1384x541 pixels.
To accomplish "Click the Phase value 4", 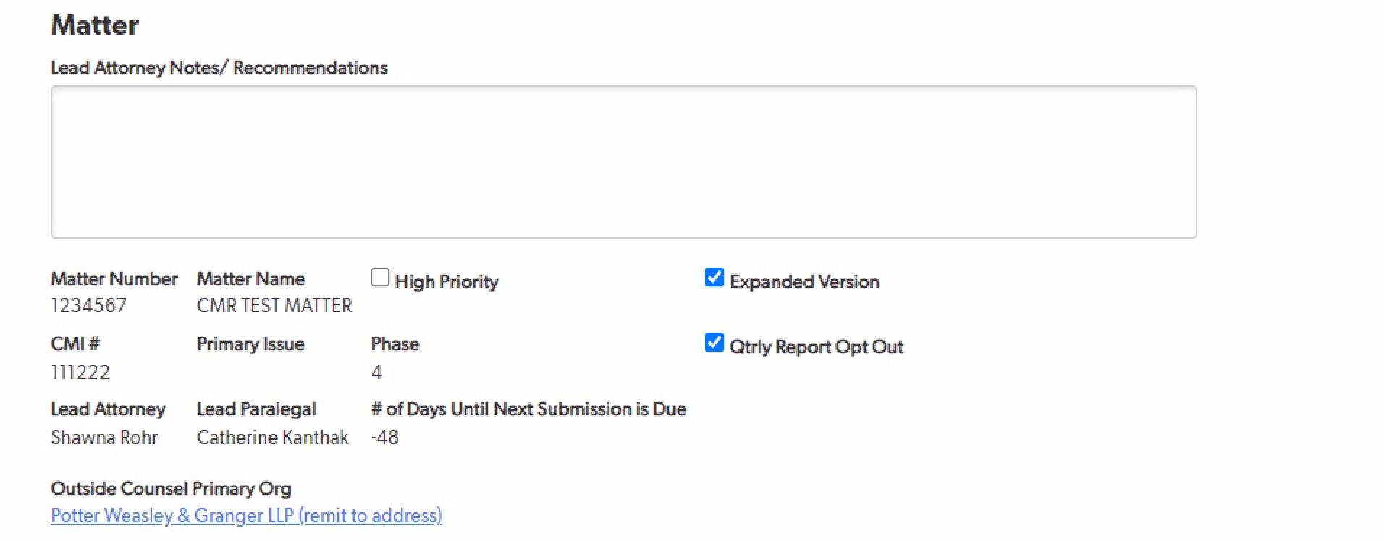I will point(376,372).
